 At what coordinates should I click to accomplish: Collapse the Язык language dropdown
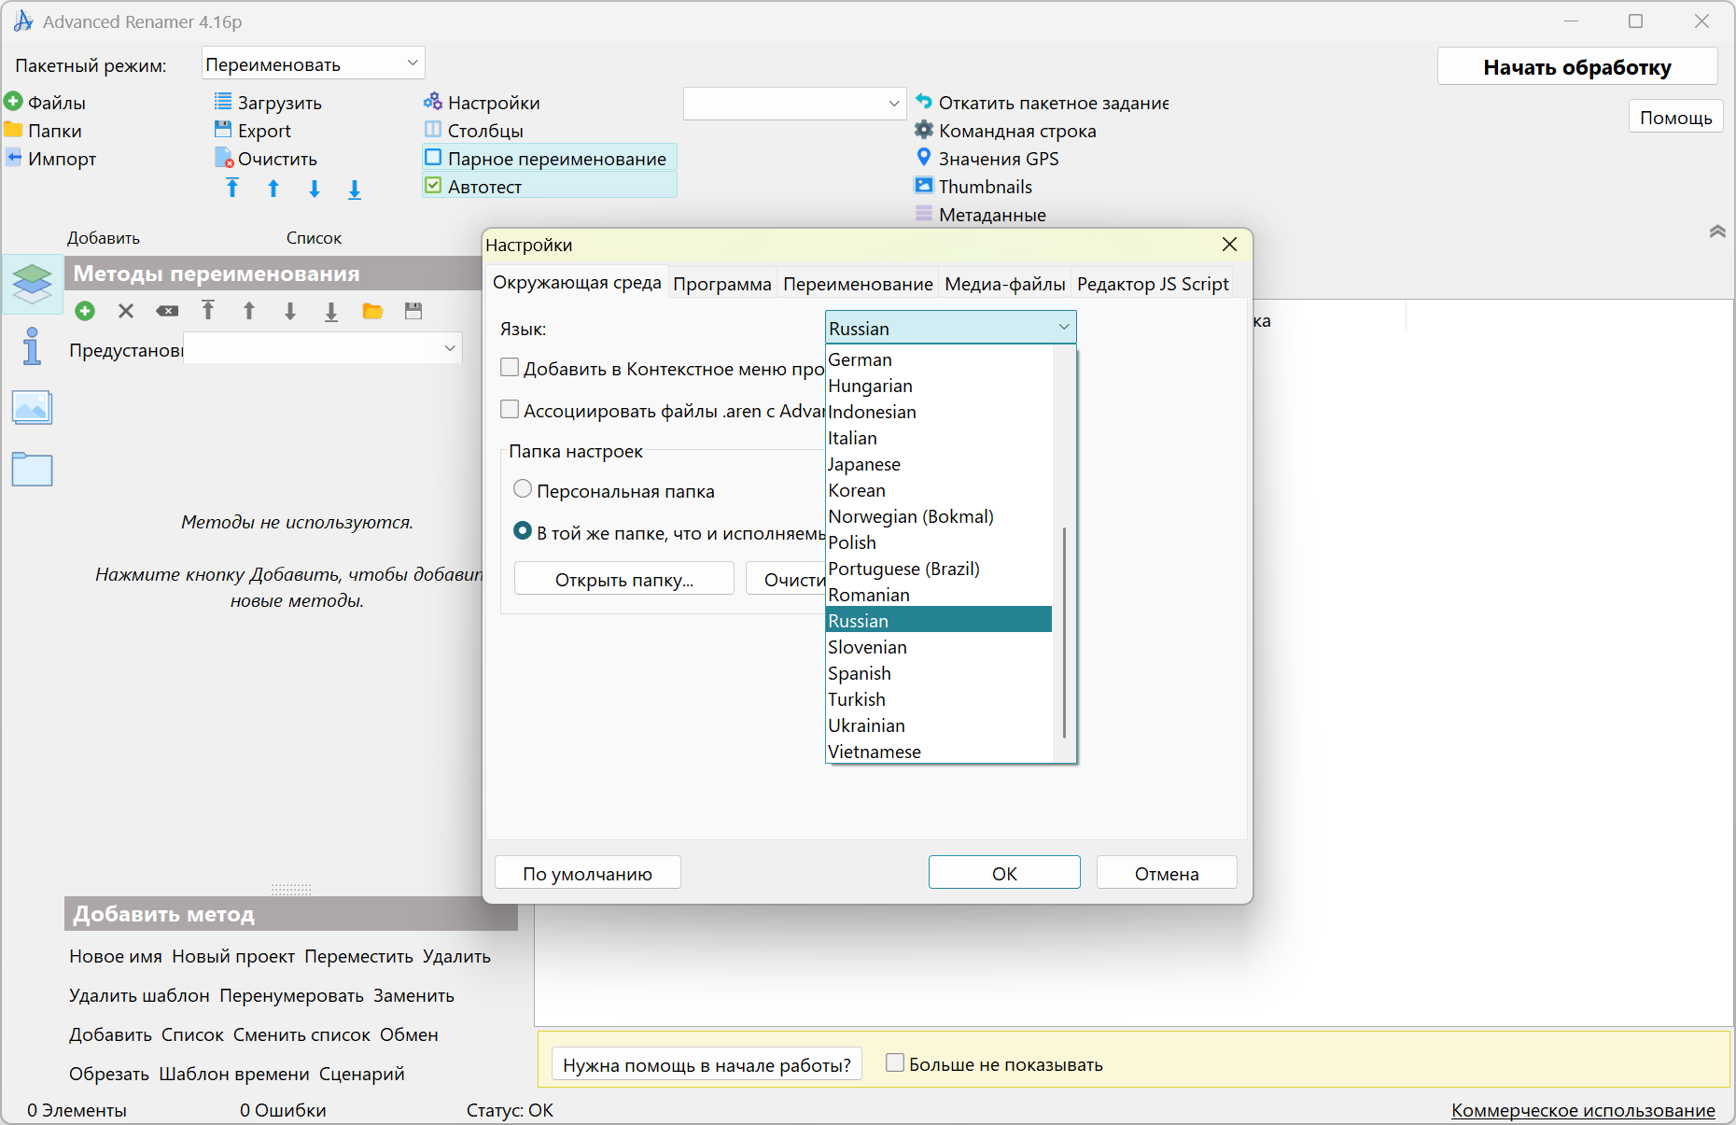click(x=1063, y=328)
